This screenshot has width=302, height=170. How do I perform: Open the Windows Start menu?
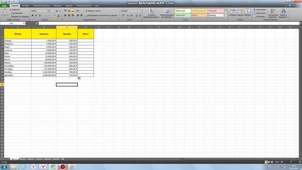coord(4,167)
